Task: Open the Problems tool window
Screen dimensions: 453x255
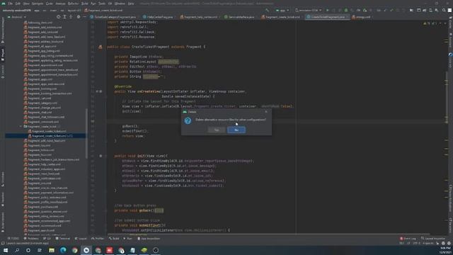Action: click(31, 239)
